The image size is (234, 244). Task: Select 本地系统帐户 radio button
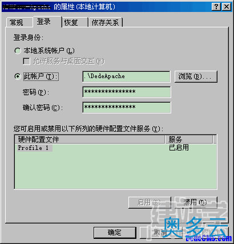tap(18, 51)
